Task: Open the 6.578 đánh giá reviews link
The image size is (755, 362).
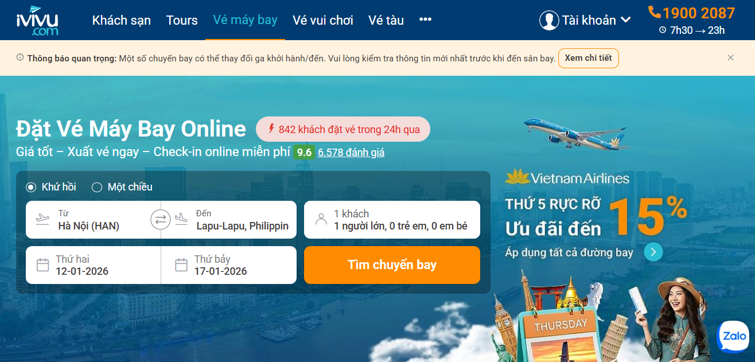Action: pos(351,153)
